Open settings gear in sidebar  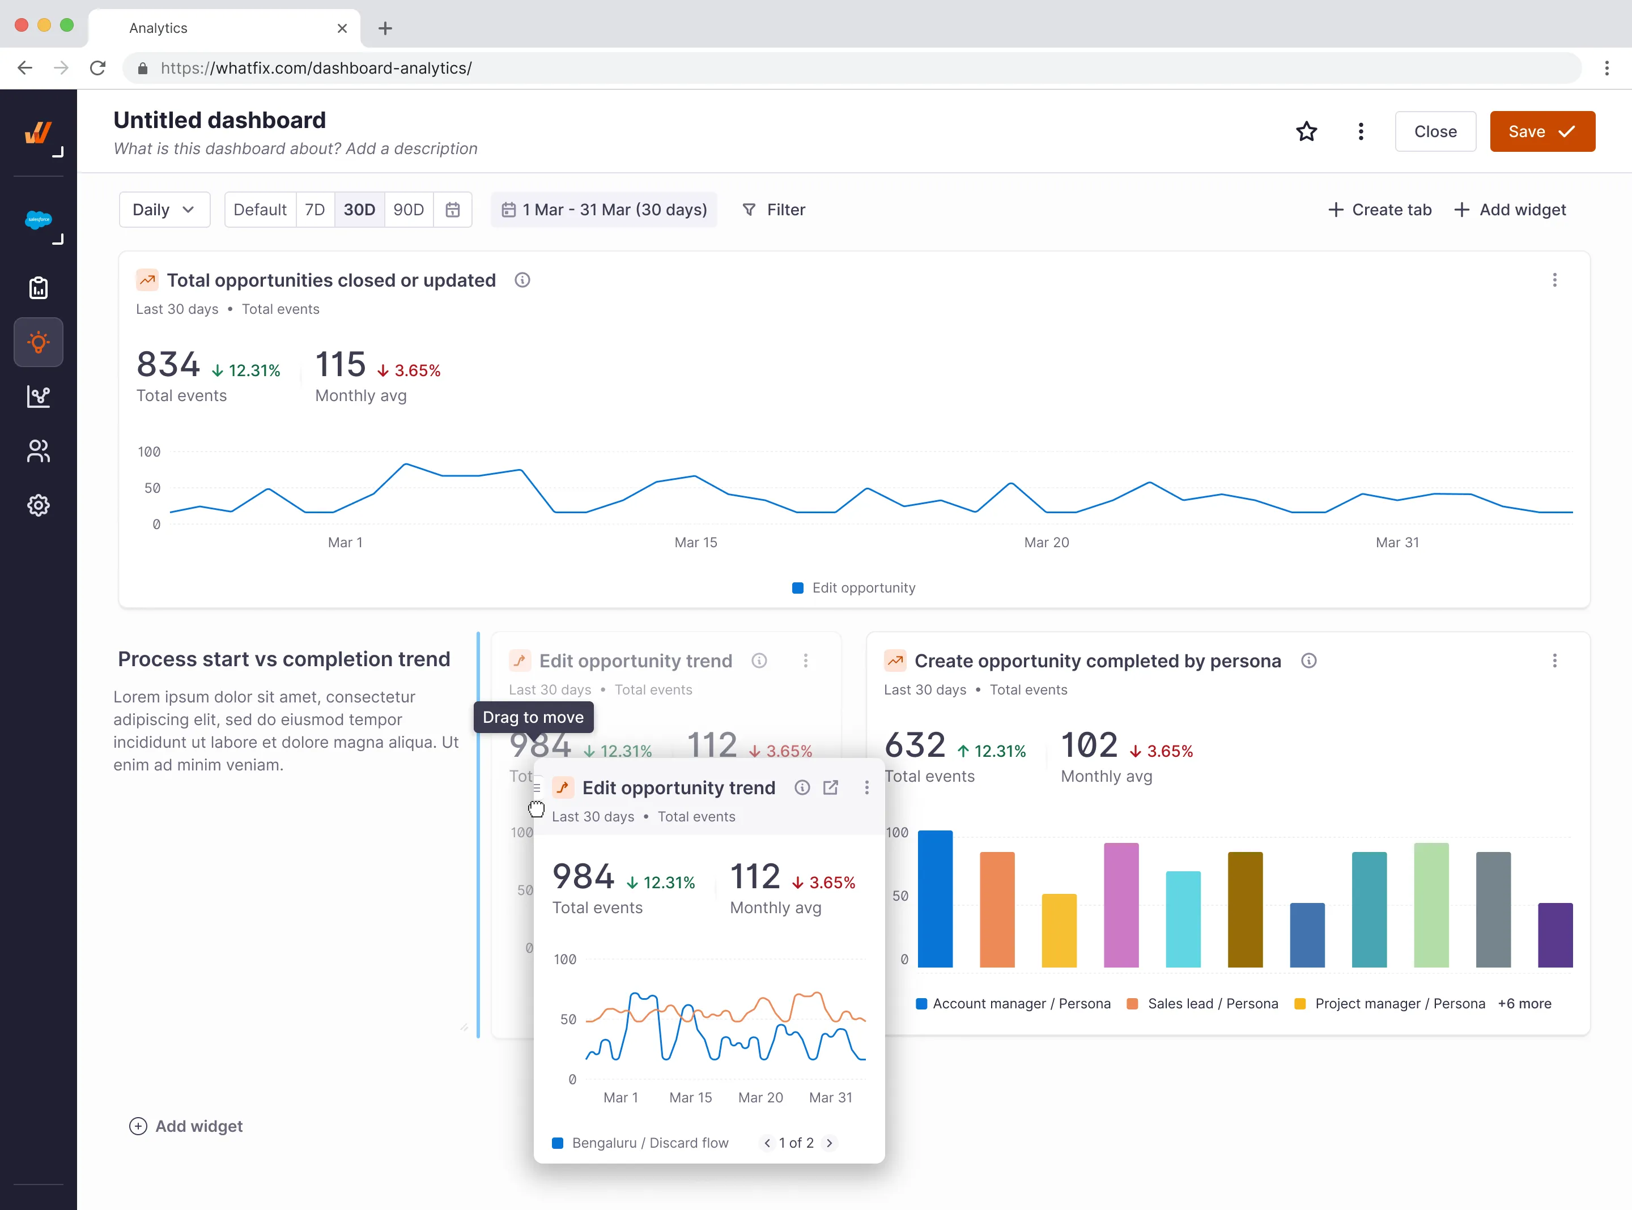[x=38, y=505]
